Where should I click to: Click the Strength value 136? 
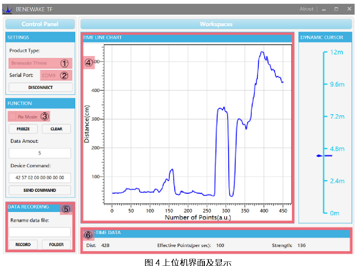[301, 245]
